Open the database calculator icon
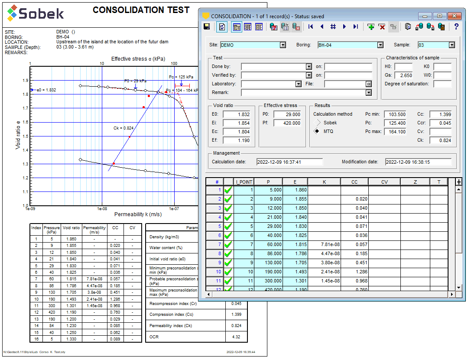The width and height of the screenshot is (468, 360). coord(442,26)
